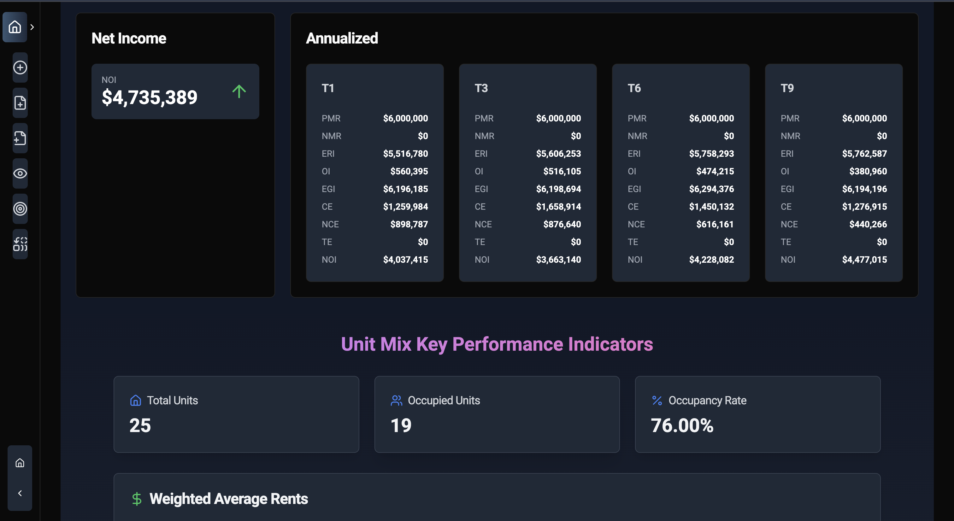Click the Net Income heading
The image size is (954, 521).
click(x=129, y=38)
